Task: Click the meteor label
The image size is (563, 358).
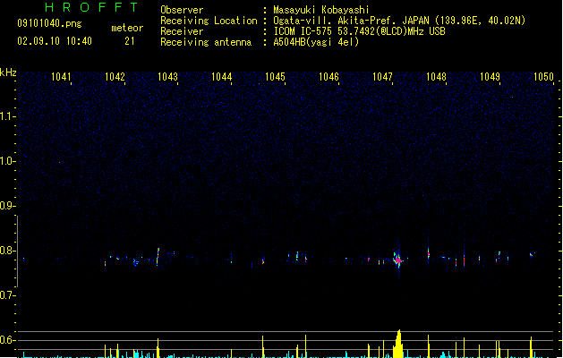Action: click(127, 28)
